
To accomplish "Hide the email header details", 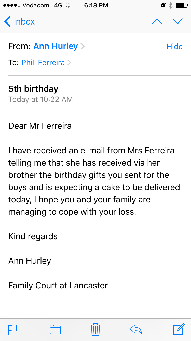I will 174,47.
